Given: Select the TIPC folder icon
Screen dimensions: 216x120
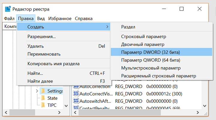Looking at the screenshot, I should click(x=43, y=105).
